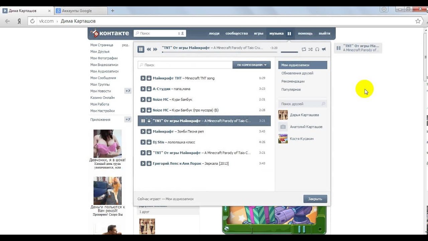Click the headphones icon in player

coord(317,49)
